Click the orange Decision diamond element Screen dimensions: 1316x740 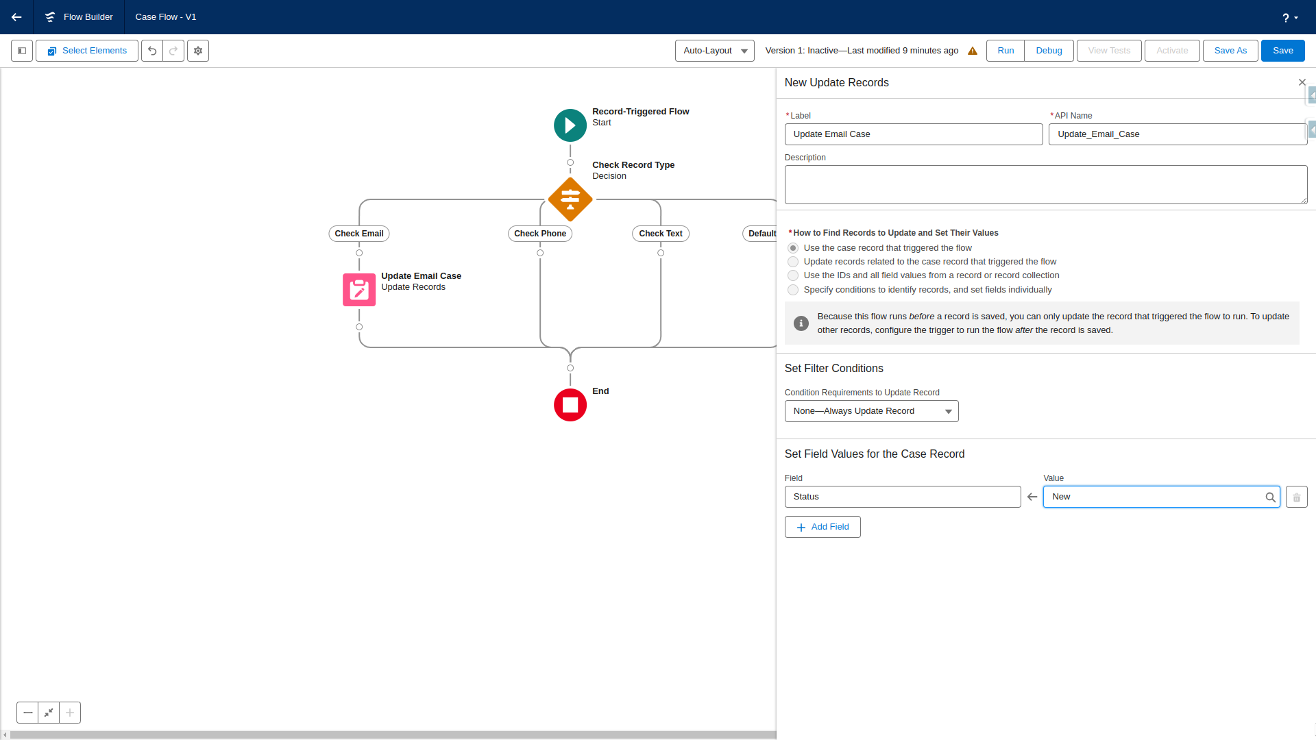coord(570,199)
